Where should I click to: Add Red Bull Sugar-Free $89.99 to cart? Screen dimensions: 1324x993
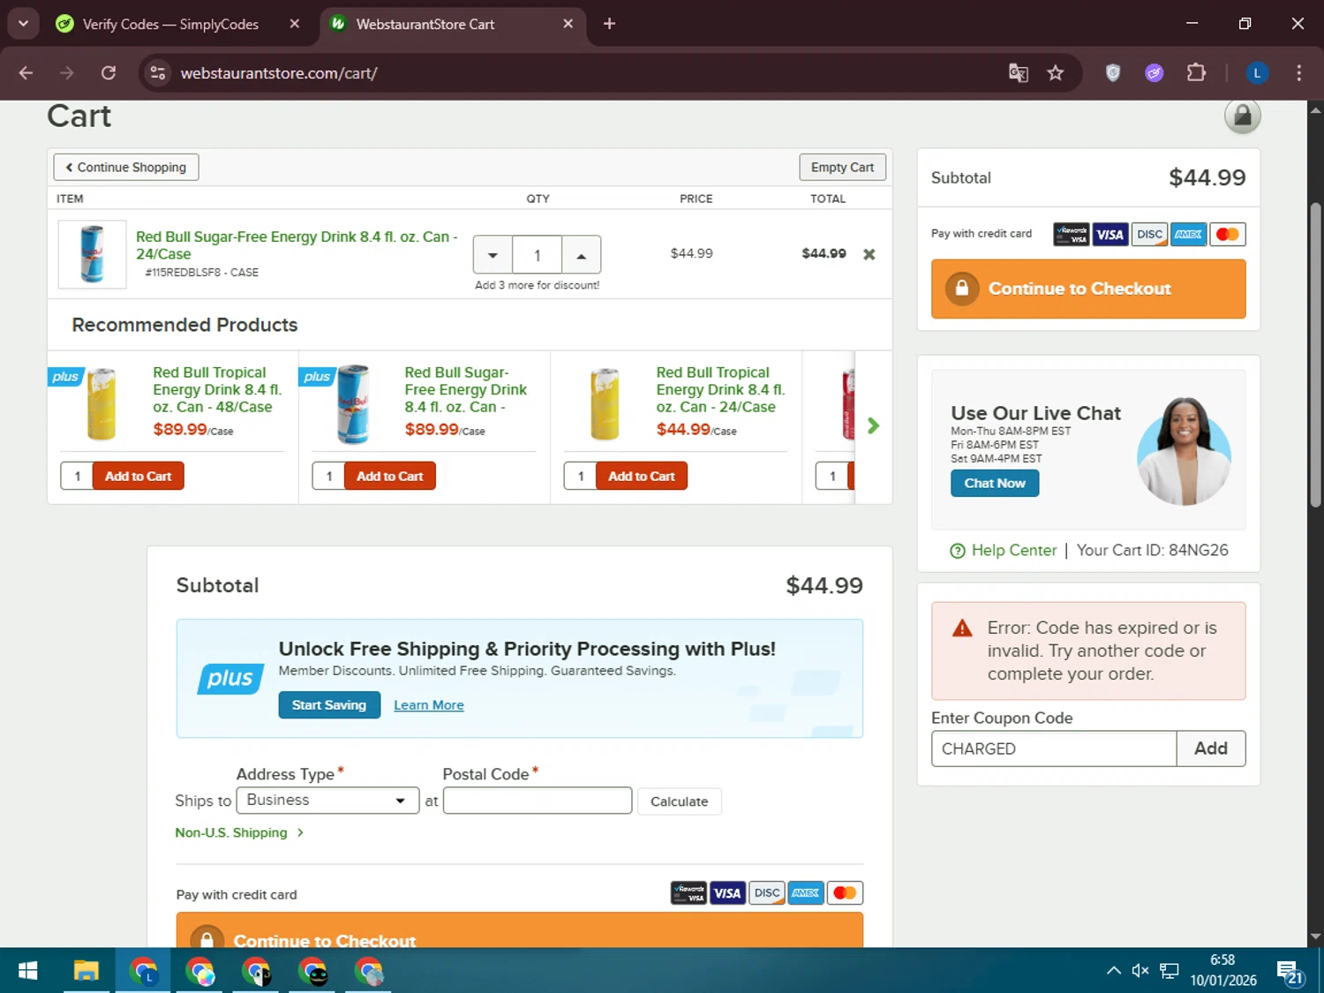point(390,476)
